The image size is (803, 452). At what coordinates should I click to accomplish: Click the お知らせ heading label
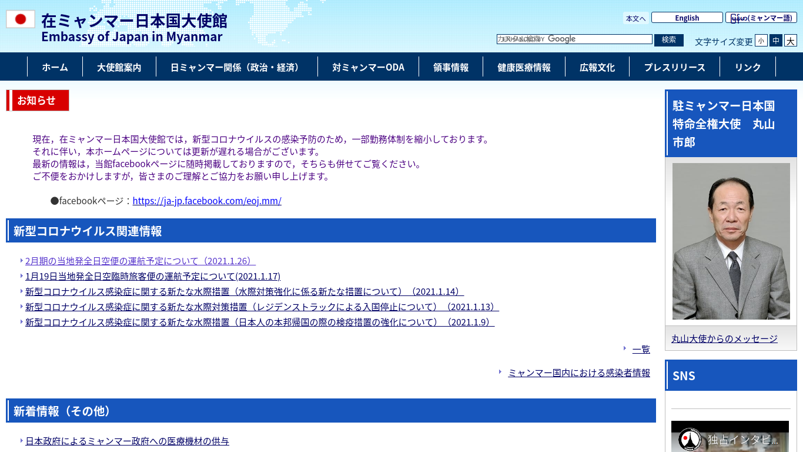(x=38, y=100)
